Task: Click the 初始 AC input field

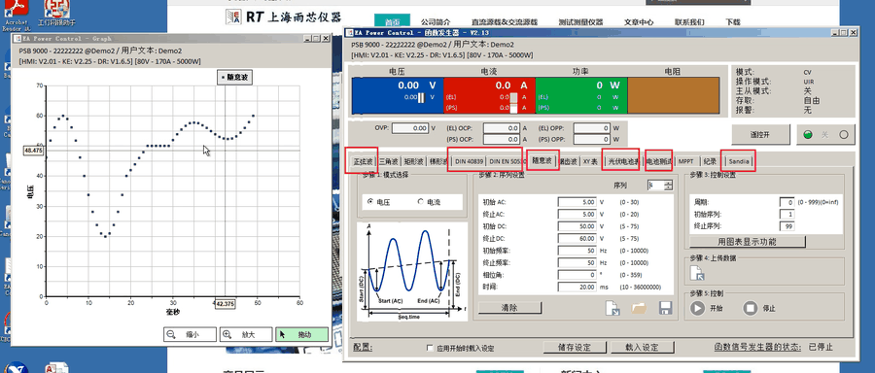Action: click(577, 202)
